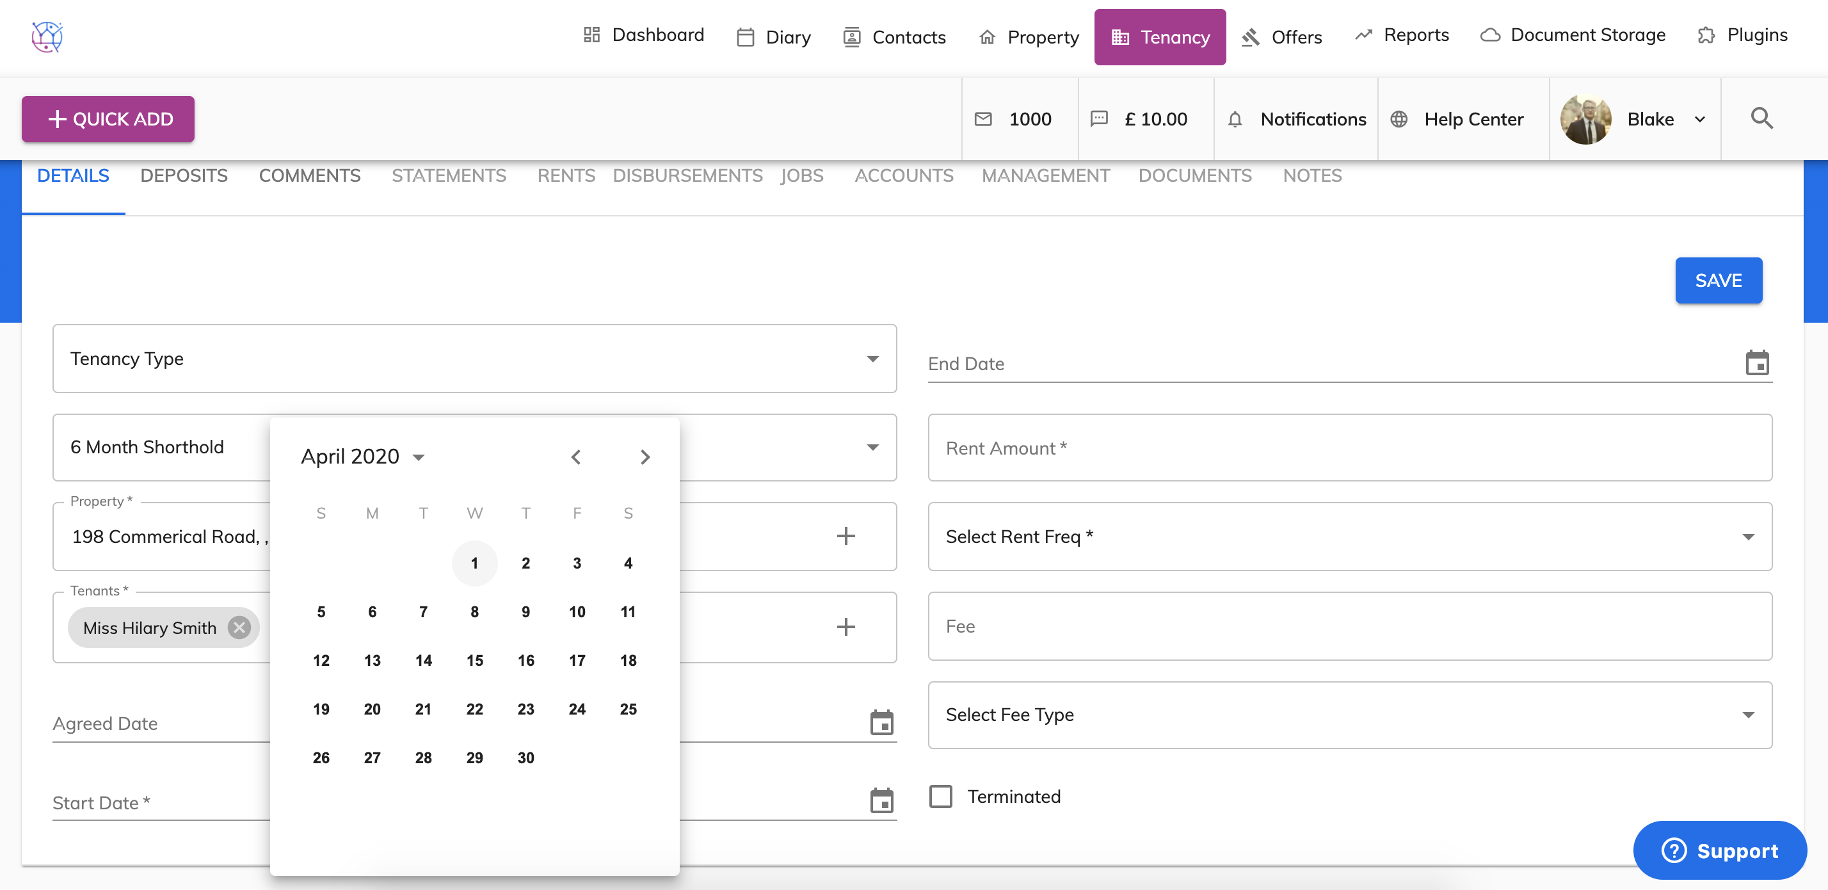Add a property with plus icon

[x=845, y=537]
